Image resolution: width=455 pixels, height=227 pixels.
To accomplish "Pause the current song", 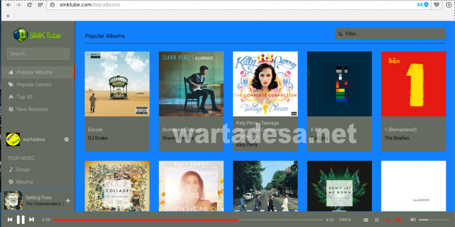I will 20,219.
